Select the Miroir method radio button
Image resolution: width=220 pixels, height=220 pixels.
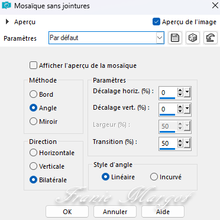33,122
